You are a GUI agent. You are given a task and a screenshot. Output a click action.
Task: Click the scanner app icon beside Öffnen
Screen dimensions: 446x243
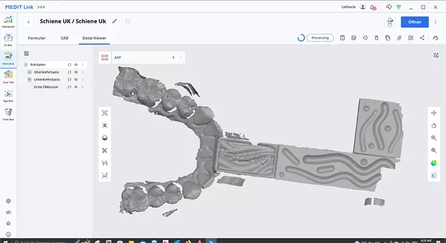coord(390,22)
